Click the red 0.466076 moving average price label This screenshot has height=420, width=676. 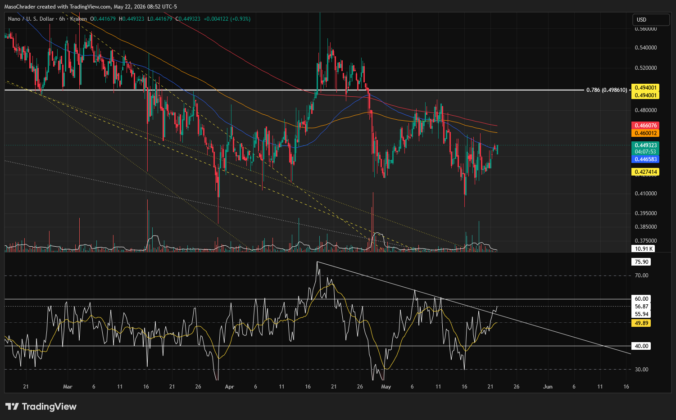(x=646, y=126)
